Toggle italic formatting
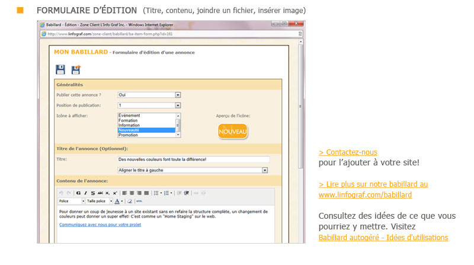This screenshot has width=474, height=265. [x=85, y=193]
